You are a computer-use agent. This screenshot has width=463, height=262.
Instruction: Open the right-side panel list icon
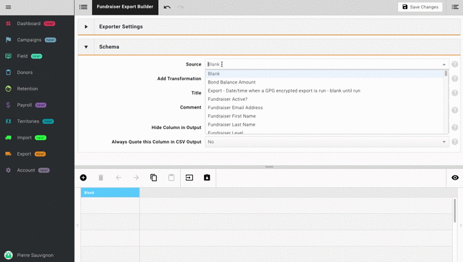coord(455,7)
